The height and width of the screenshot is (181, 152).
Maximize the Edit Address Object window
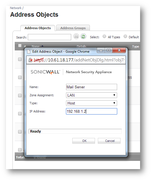coord(108,50)
